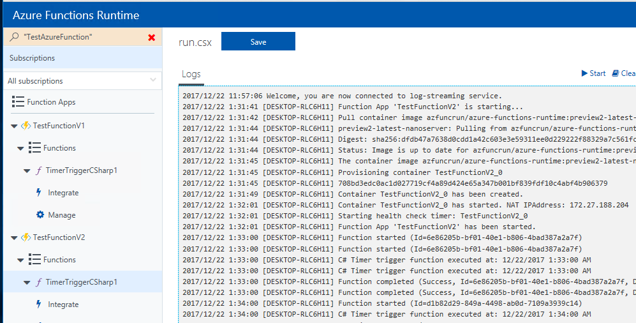Screen dimensions: 636x323
Task: Click the "Function App 'TestFunctionV2' is starting" log line
Action: (x=353, y=107)
